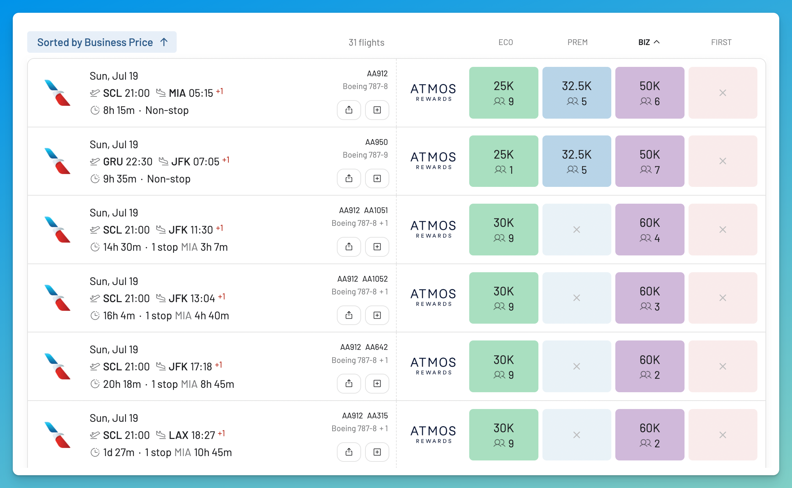Screen dimensions: 792x488
Task: Click the plus icon for the AA912 AA315 LAX flight
Action: click(x=377, y=452)
